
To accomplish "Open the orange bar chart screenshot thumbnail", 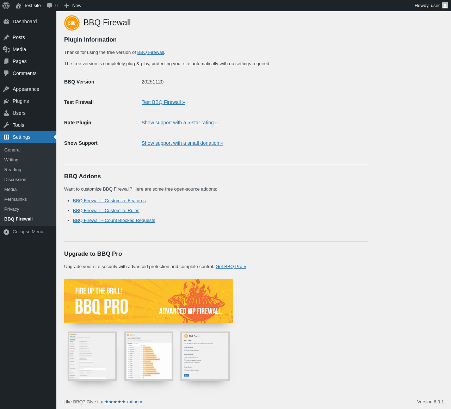I will [149, 356].
